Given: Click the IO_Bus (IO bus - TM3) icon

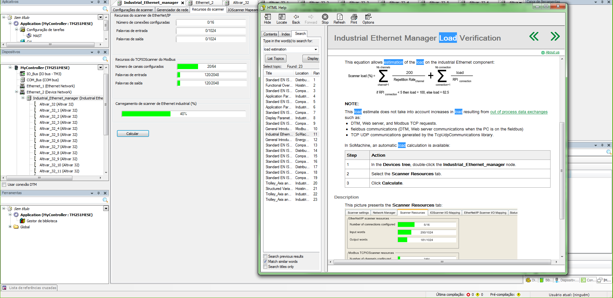Looking at the screenshot, I should [x=22, y=74].
